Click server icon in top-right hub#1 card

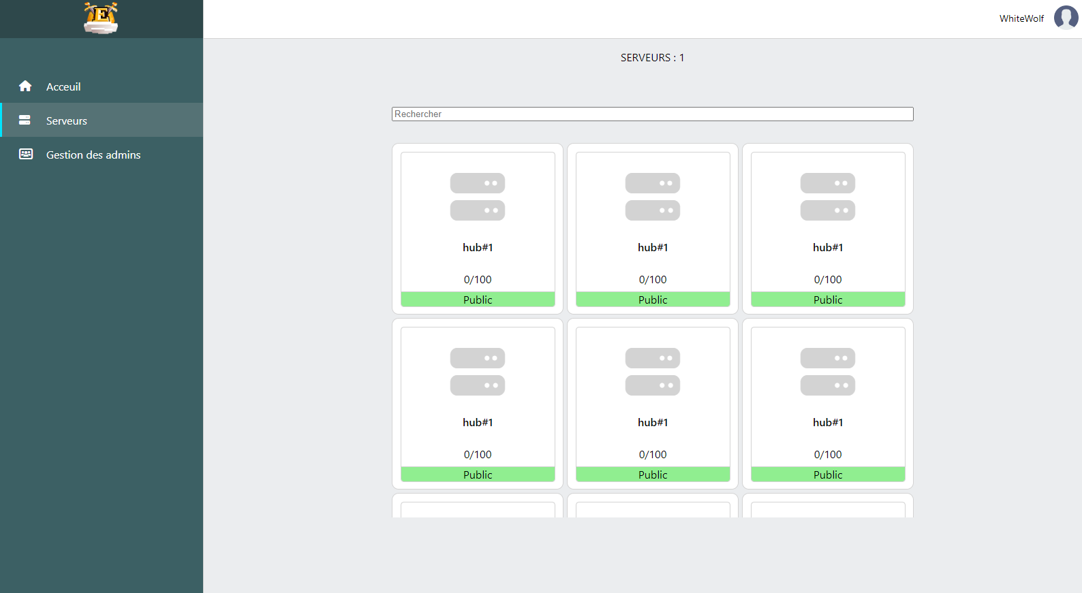828,197
